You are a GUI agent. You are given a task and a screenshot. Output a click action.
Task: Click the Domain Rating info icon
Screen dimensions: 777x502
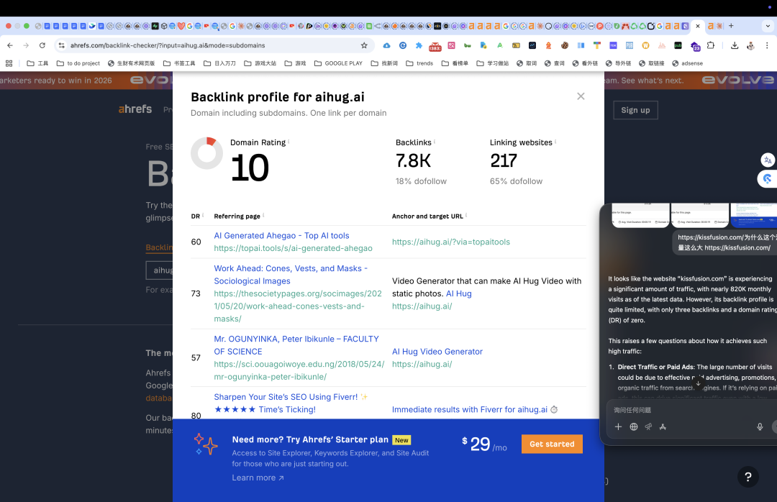click(x=288, y=141)
